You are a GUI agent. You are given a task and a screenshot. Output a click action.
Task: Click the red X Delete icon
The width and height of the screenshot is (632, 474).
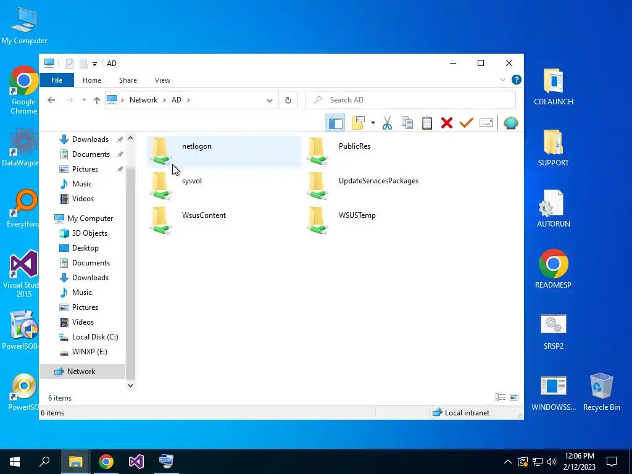[x=447, y=123]
